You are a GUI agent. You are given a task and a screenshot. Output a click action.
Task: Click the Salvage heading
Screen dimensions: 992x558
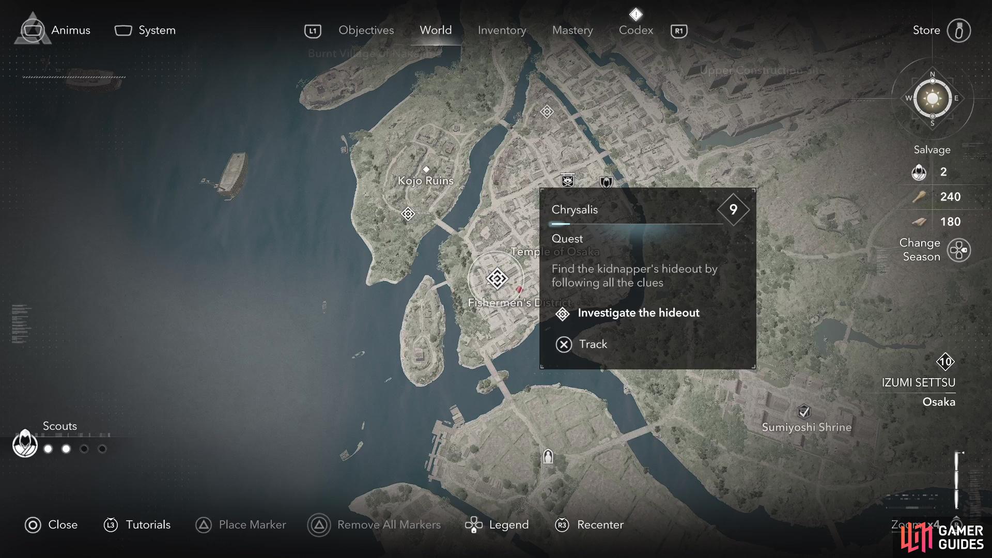point(932,150)
